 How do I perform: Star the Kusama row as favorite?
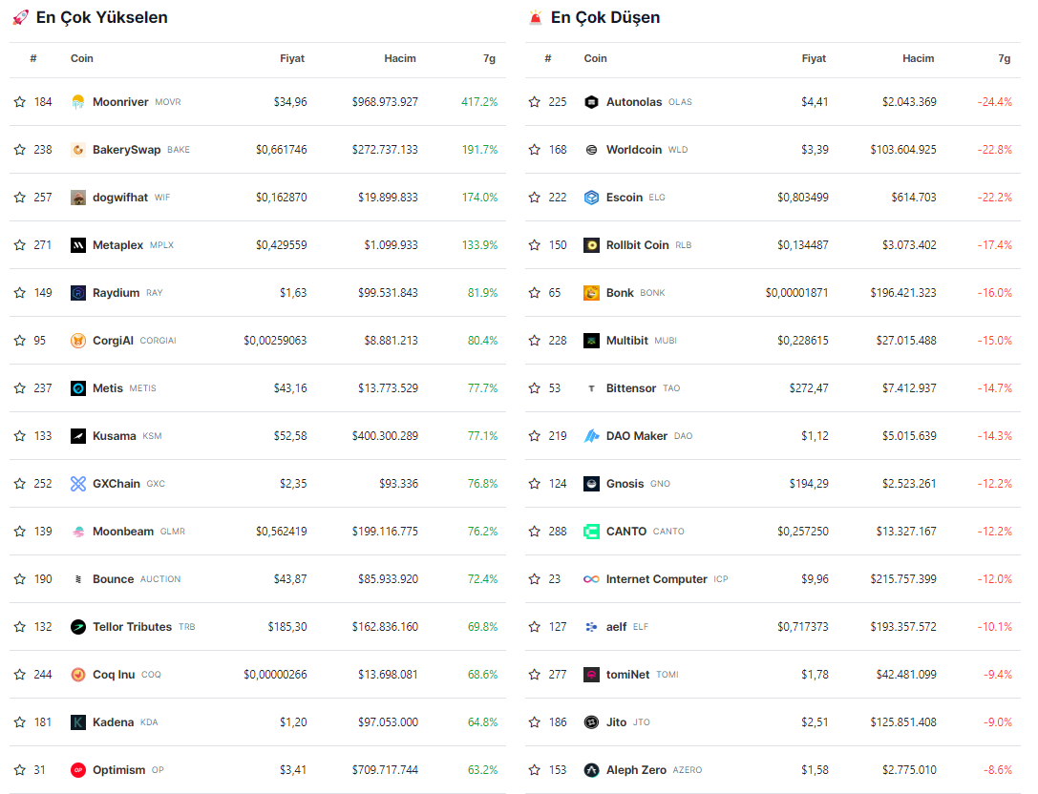[20, 436]
